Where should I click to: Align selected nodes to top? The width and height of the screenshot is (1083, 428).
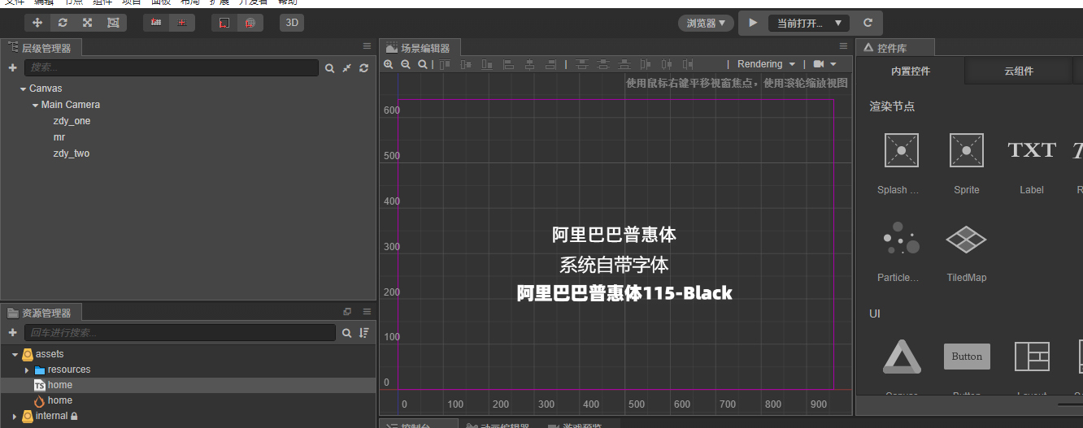click(x=445, y=64)
